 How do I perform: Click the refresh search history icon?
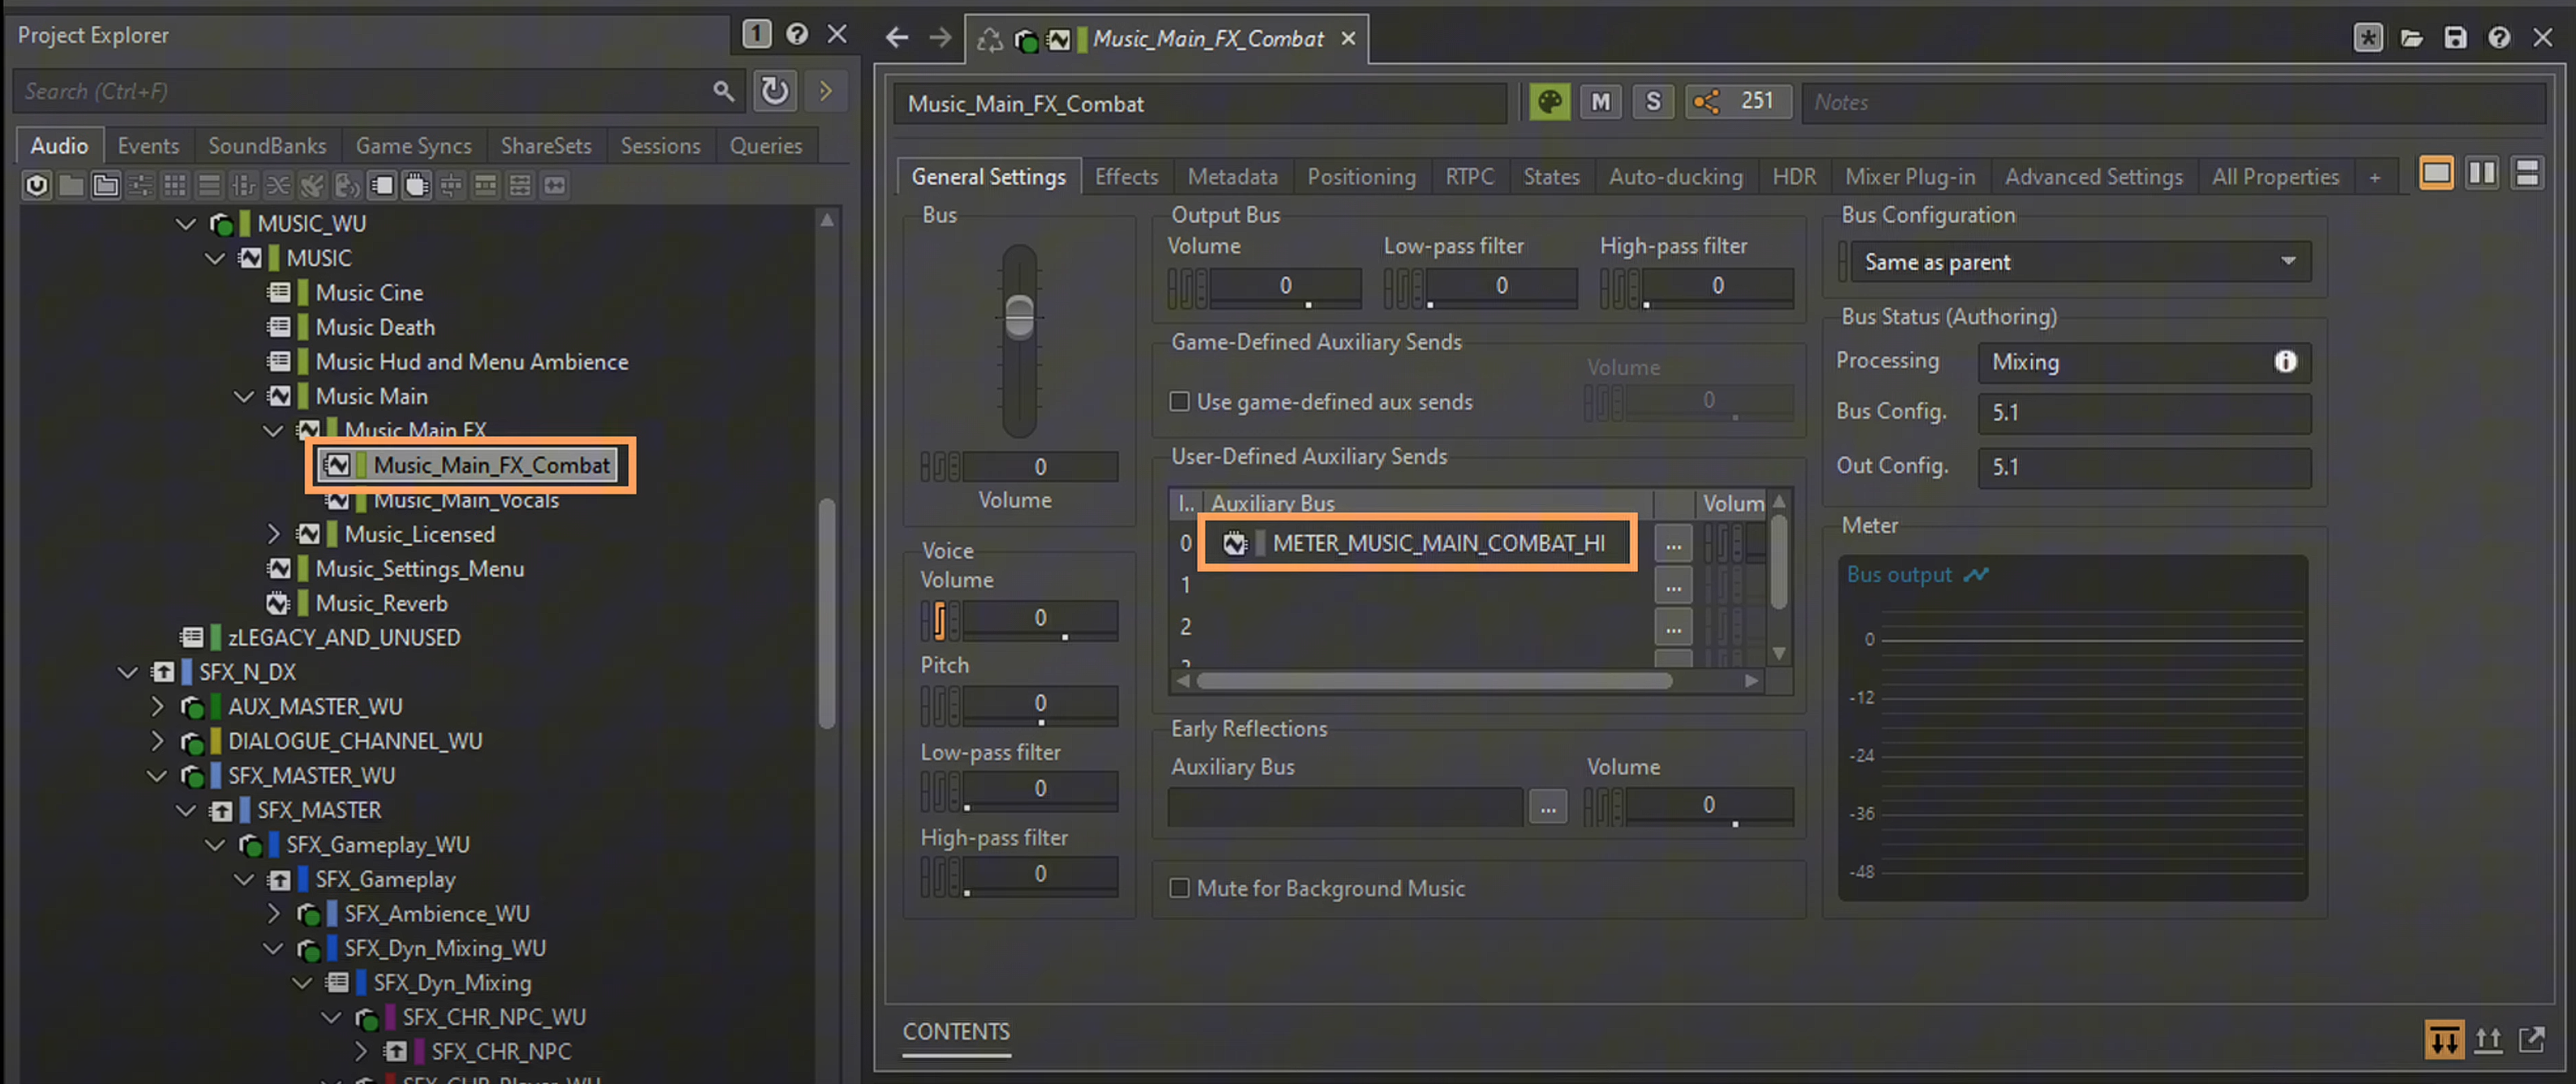click(x=774, y=91)
